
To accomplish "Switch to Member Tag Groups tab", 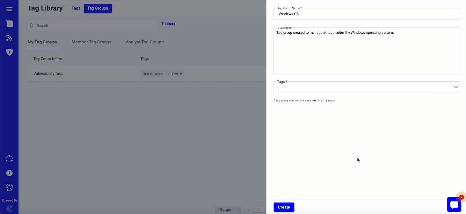I will pyautogui.click(x=91, y=42).
